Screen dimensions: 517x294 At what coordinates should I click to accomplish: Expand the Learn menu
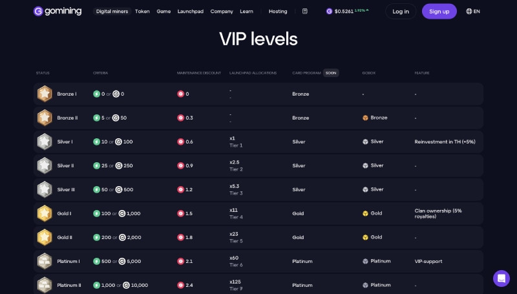[x=246, y=11]
